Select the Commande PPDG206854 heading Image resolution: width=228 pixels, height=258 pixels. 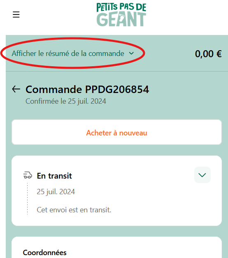(x=87, y=89)
